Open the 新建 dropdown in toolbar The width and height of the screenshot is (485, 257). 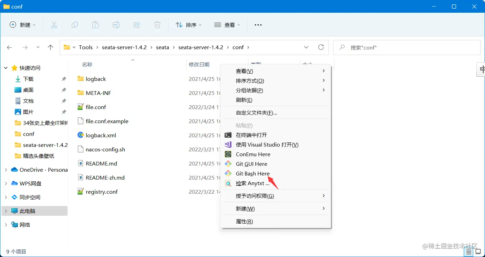point(23,25)
